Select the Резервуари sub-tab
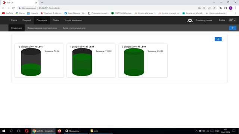 click(16, 28)
